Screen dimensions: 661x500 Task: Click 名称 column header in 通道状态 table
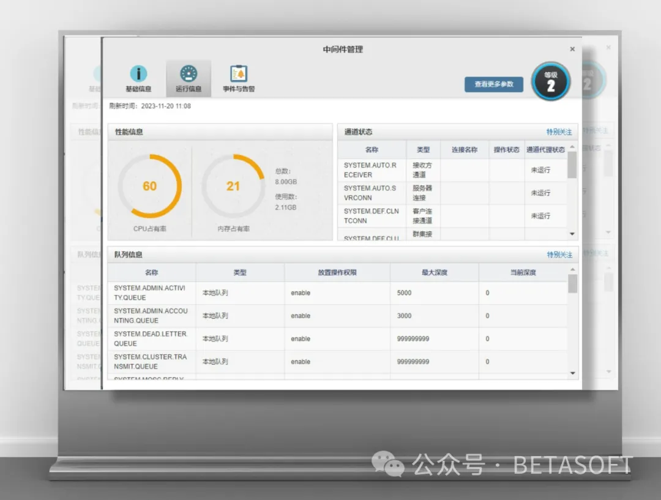tap(372, 150)
